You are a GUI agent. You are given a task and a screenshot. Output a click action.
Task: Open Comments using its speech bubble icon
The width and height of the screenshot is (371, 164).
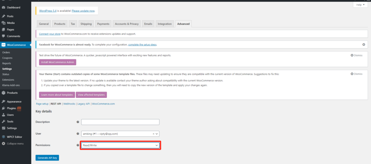(3, 36)
